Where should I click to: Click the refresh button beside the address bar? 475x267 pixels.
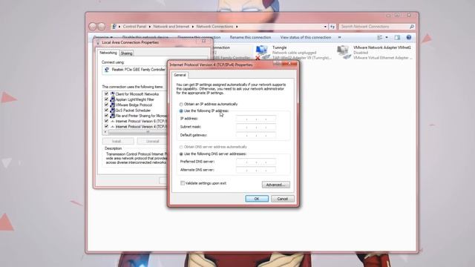pyautogui.click(x=332, y=27)
